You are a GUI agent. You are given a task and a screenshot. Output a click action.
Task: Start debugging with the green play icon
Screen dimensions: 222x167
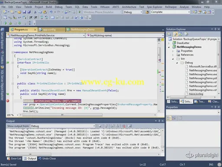(x=80, y=12)
